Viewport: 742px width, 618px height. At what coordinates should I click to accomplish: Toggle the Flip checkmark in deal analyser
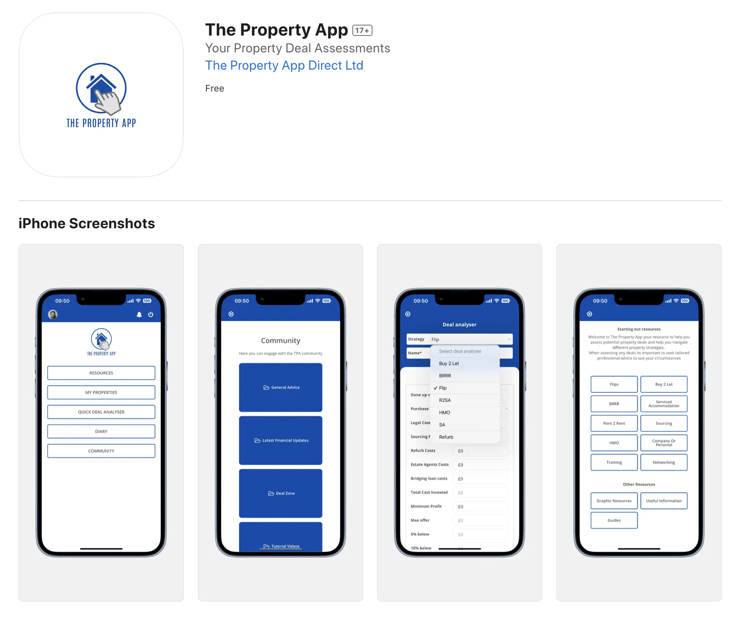click(x=443, y=388)
